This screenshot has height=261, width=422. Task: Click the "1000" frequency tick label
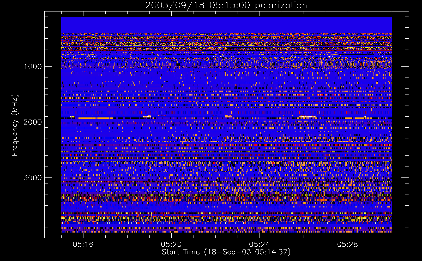tap(33, 66)
